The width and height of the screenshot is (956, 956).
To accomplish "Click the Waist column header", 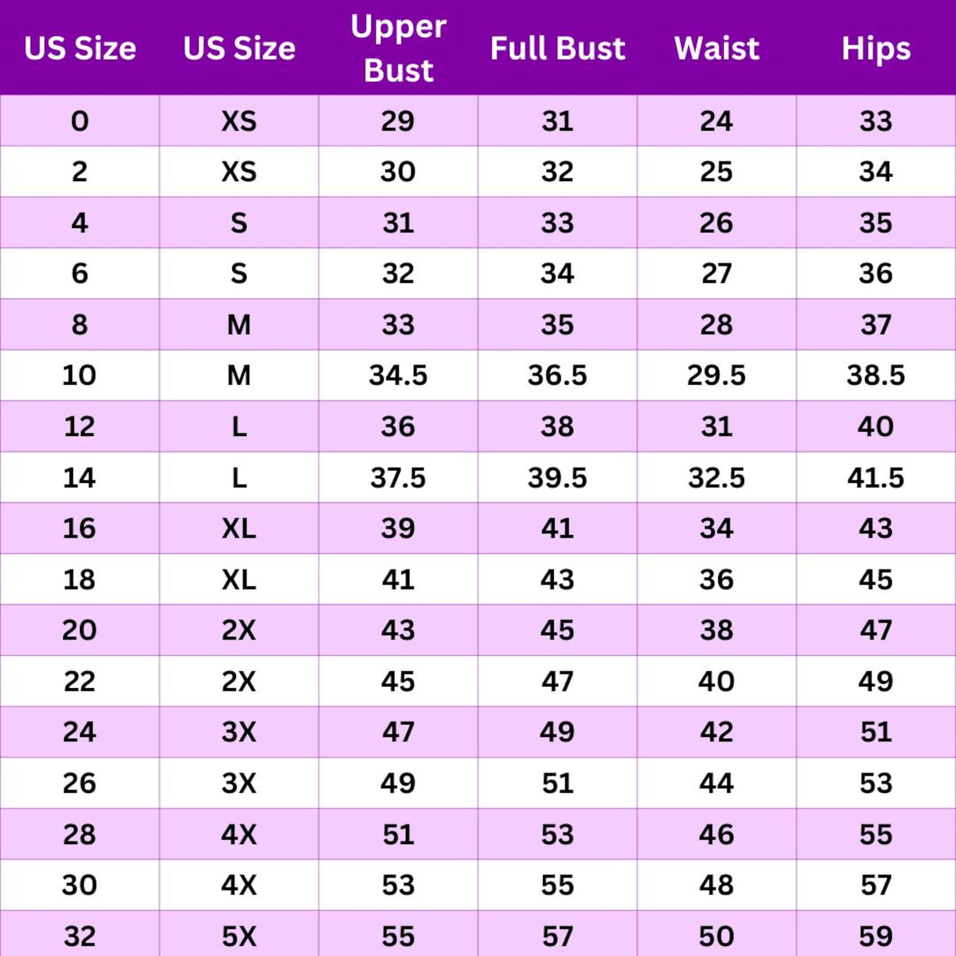I will pyautogui.click(x=716, y=48).
